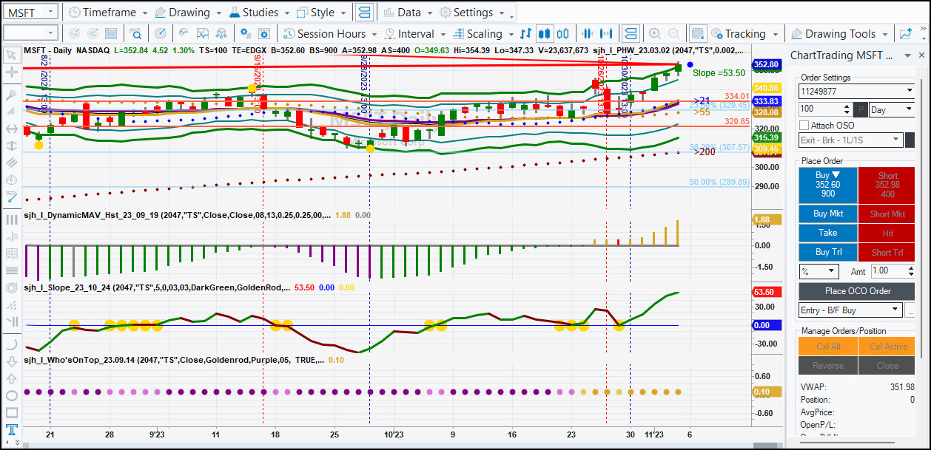Click the chart data window search icon

point(136,34)
